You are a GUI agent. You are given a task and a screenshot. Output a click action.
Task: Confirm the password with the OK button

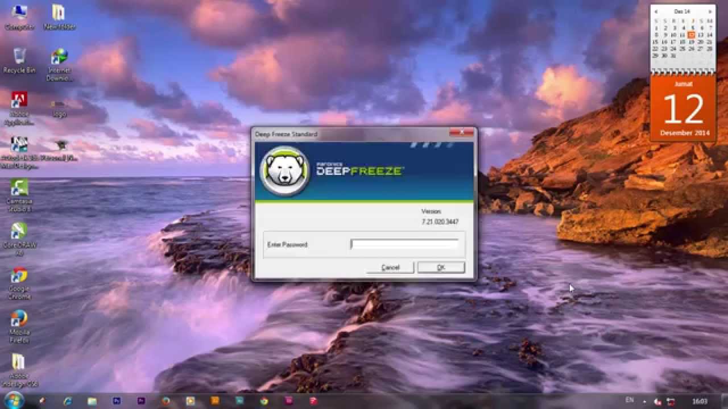pos(441,268)
